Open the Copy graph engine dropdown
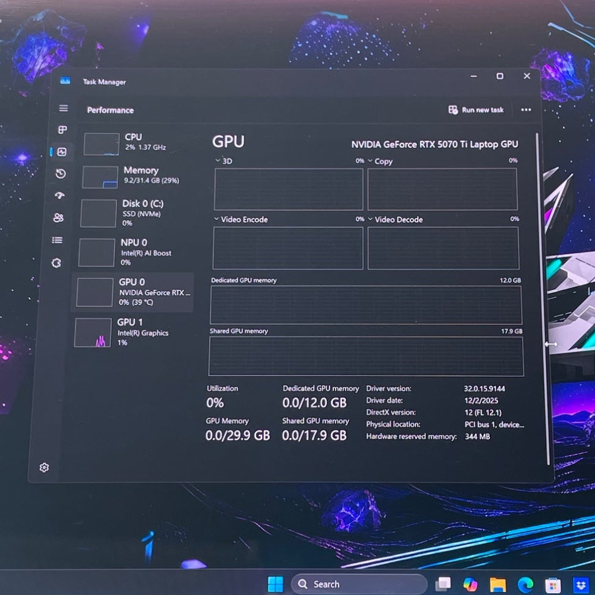Screen dimensions: 595x595 (370, 161)
